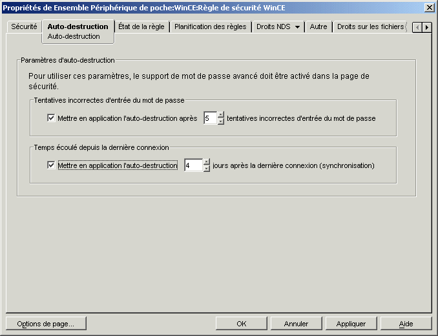Open help with the Aide button
438x336 pixels.
406,324
